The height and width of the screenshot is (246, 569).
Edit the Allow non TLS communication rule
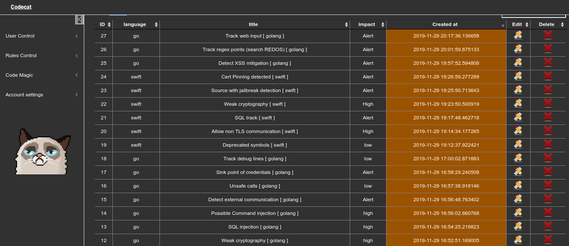pos(518,131)
